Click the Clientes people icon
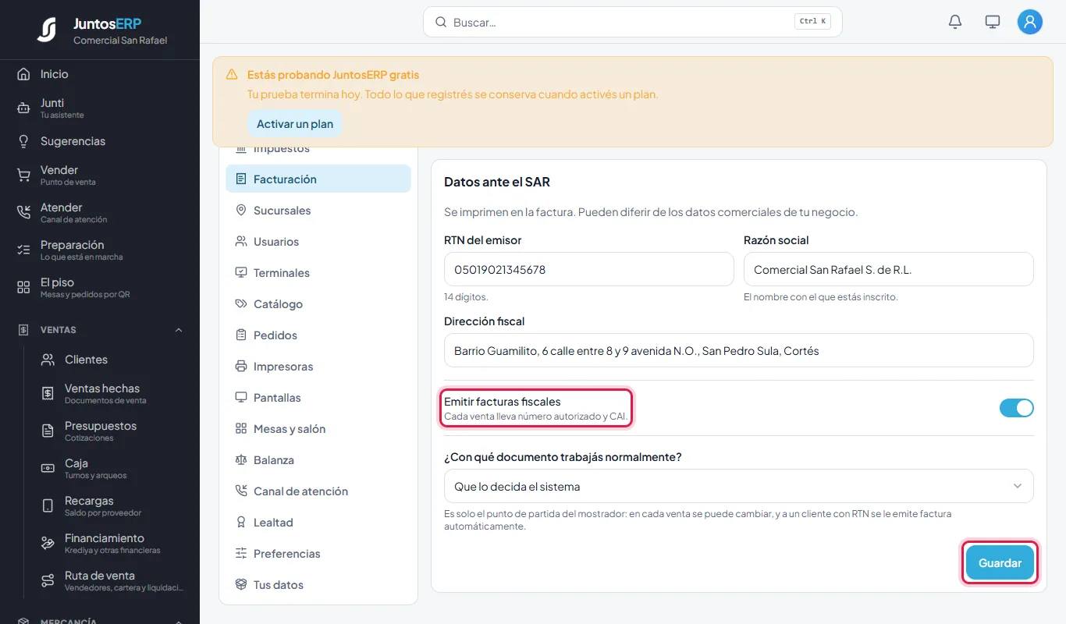The width and height of the screenshot is (1066, 624). coord(48,360)
